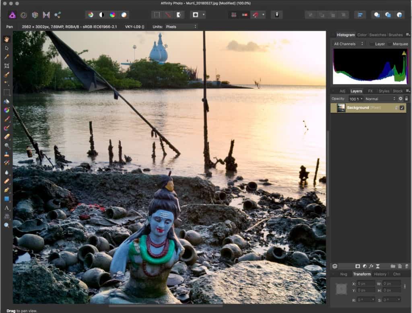The width and height of the screenshot is (412, 313).
Task: Switch to the Swatches tab
Action: 377,35
